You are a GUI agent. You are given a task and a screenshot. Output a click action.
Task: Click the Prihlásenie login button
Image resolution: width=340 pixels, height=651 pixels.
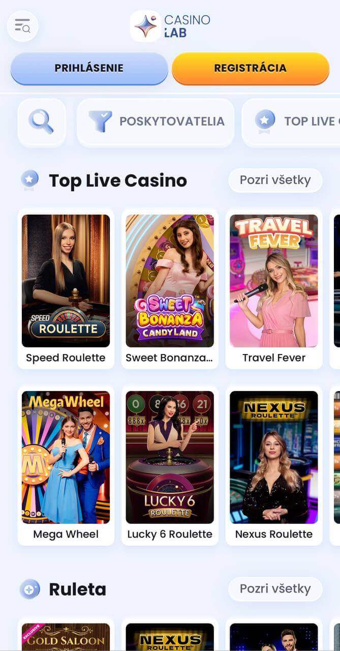coord(89,68)
